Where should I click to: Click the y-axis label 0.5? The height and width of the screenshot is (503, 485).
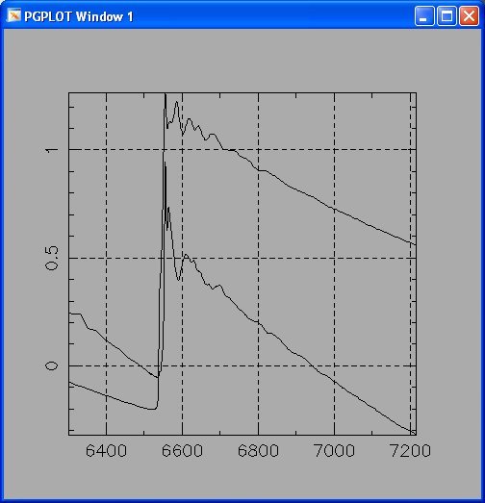click(x=52, y=259)
